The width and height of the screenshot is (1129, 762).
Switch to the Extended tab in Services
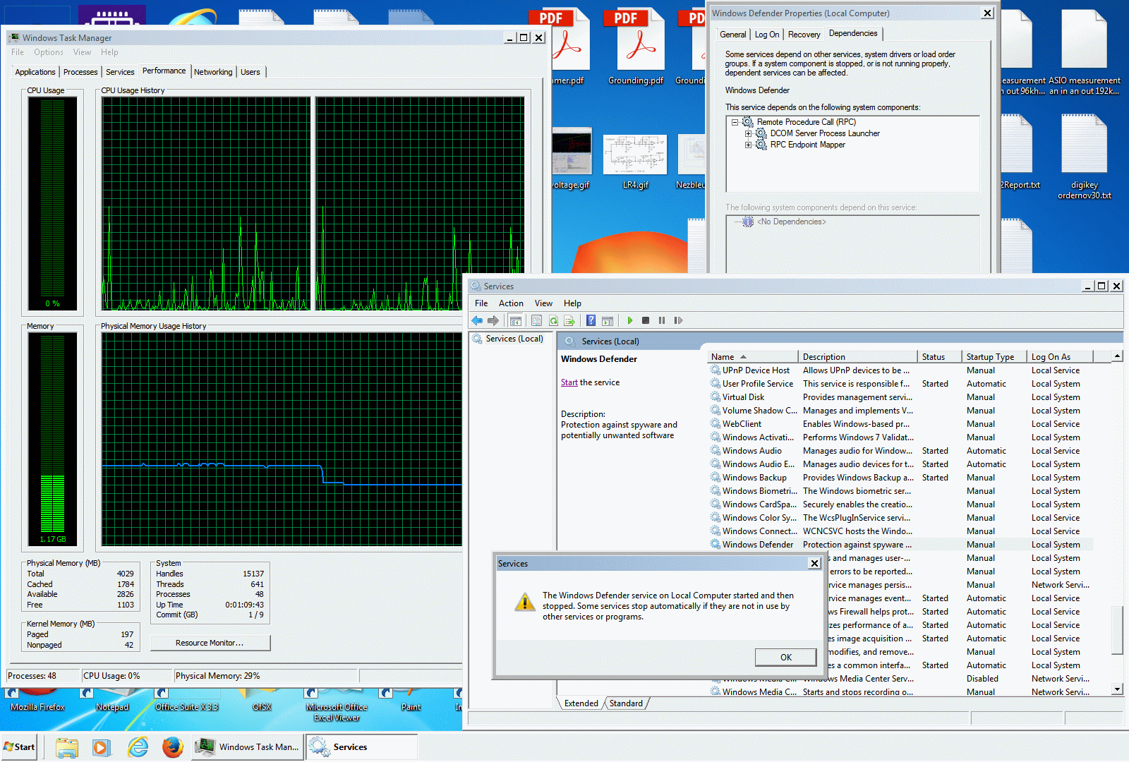581,703
